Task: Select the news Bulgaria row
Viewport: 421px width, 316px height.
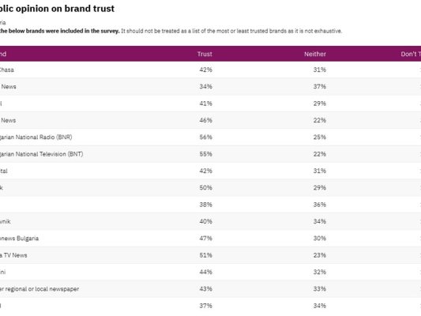Action: (x=210, y=239)
